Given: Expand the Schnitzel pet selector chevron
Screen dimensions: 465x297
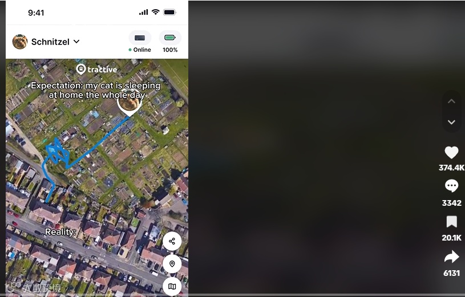Looking at the screenshot, I should pyautogui.click(x=76, y=42).
